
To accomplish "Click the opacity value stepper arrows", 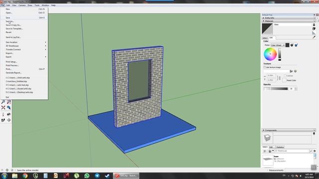I will click(x=296, y=89).
